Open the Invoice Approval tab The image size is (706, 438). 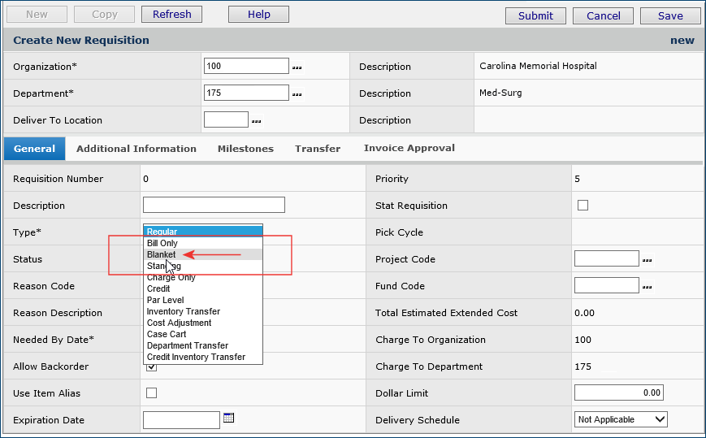coord(409,149)
